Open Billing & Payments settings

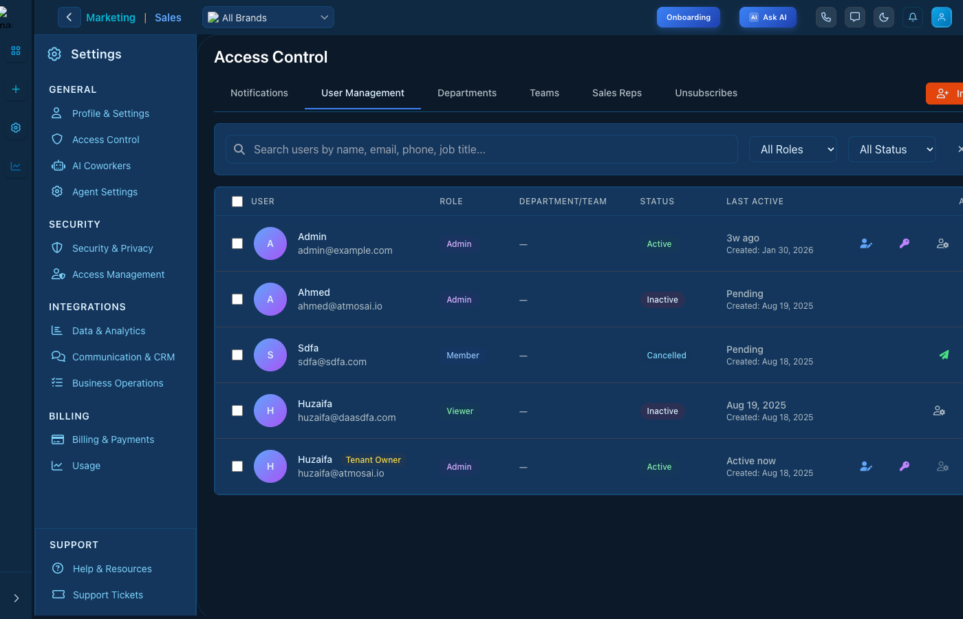[113, 439]
